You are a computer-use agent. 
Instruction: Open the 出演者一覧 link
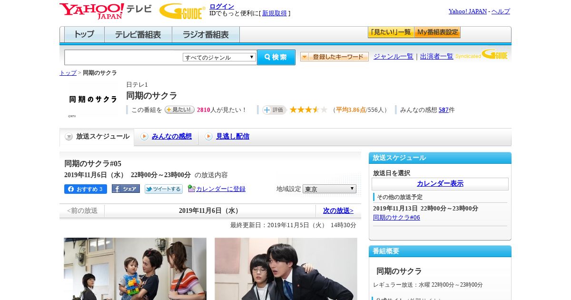point(437,56)
